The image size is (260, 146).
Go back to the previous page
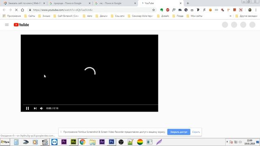pyautogui.click(x=4, y=10)
